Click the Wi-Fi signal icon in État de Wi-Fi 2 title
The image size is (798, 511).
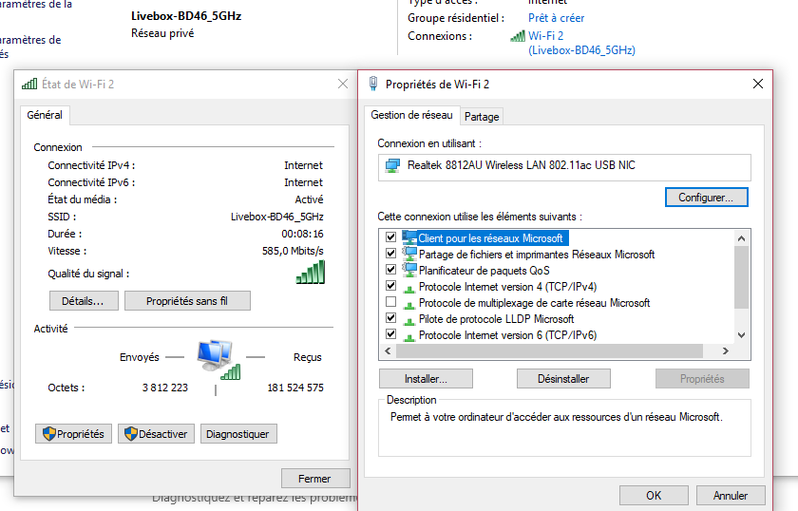click(29, 84)
